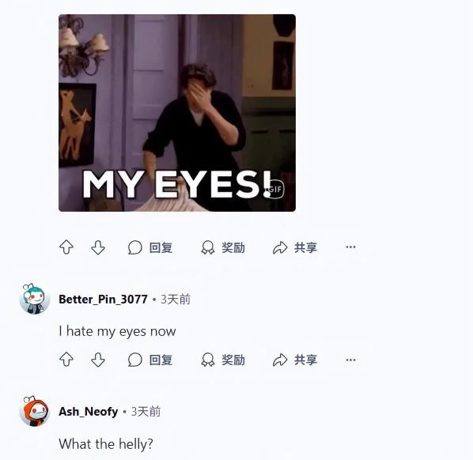Open Better_Pin_3077 user profile link
The height and width of the screenshot is (460, 473).
click(103, 300)
